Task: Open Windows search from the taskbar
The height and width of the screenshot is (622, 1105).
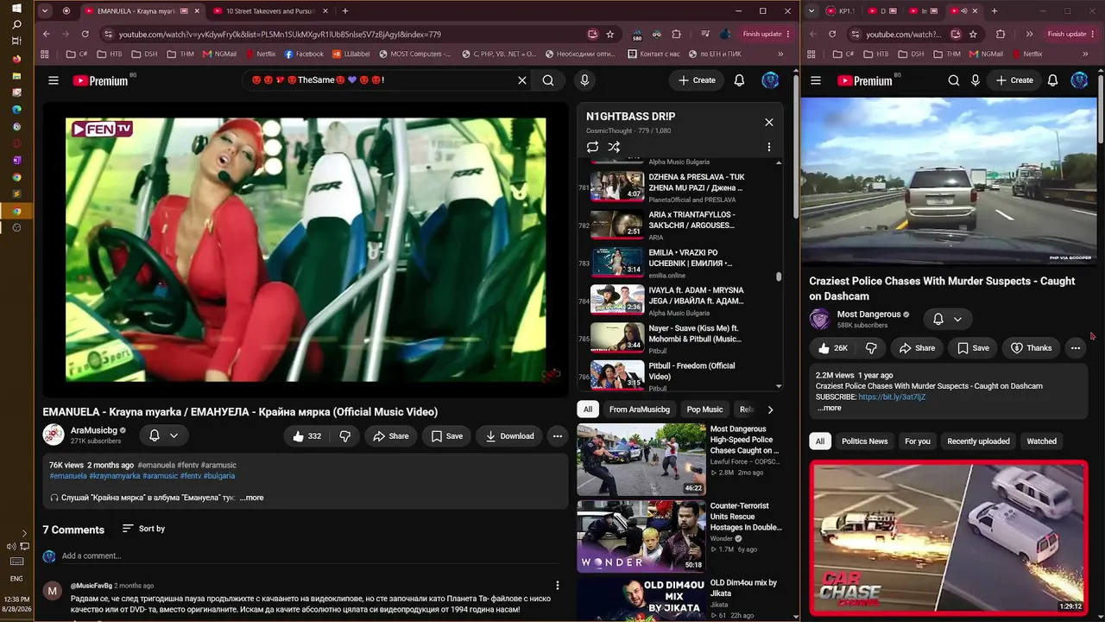Action: click(16, 25)
